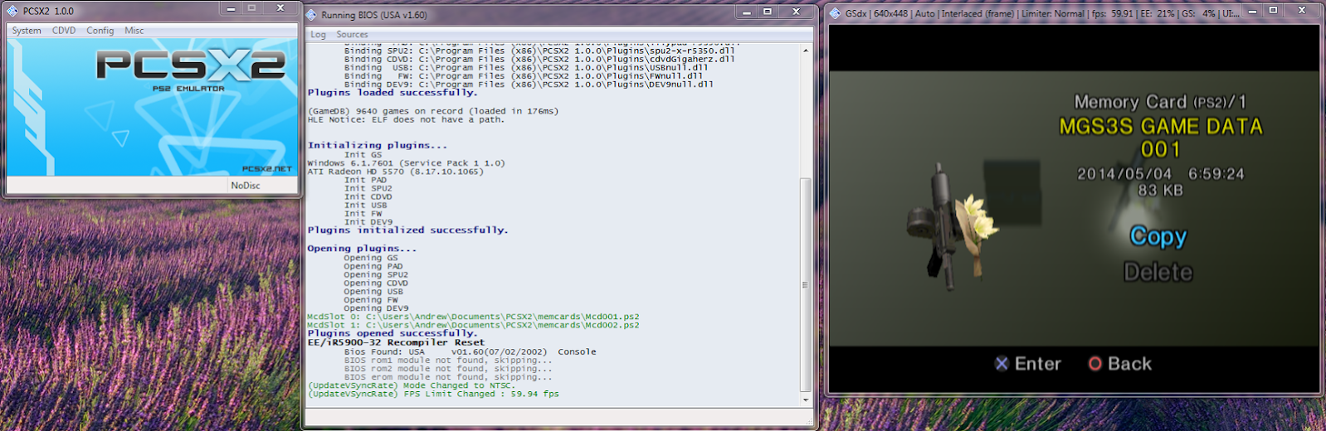Click the 'Bios Found: USA' log line
The image size is (1326, 431).
point(470,351)
